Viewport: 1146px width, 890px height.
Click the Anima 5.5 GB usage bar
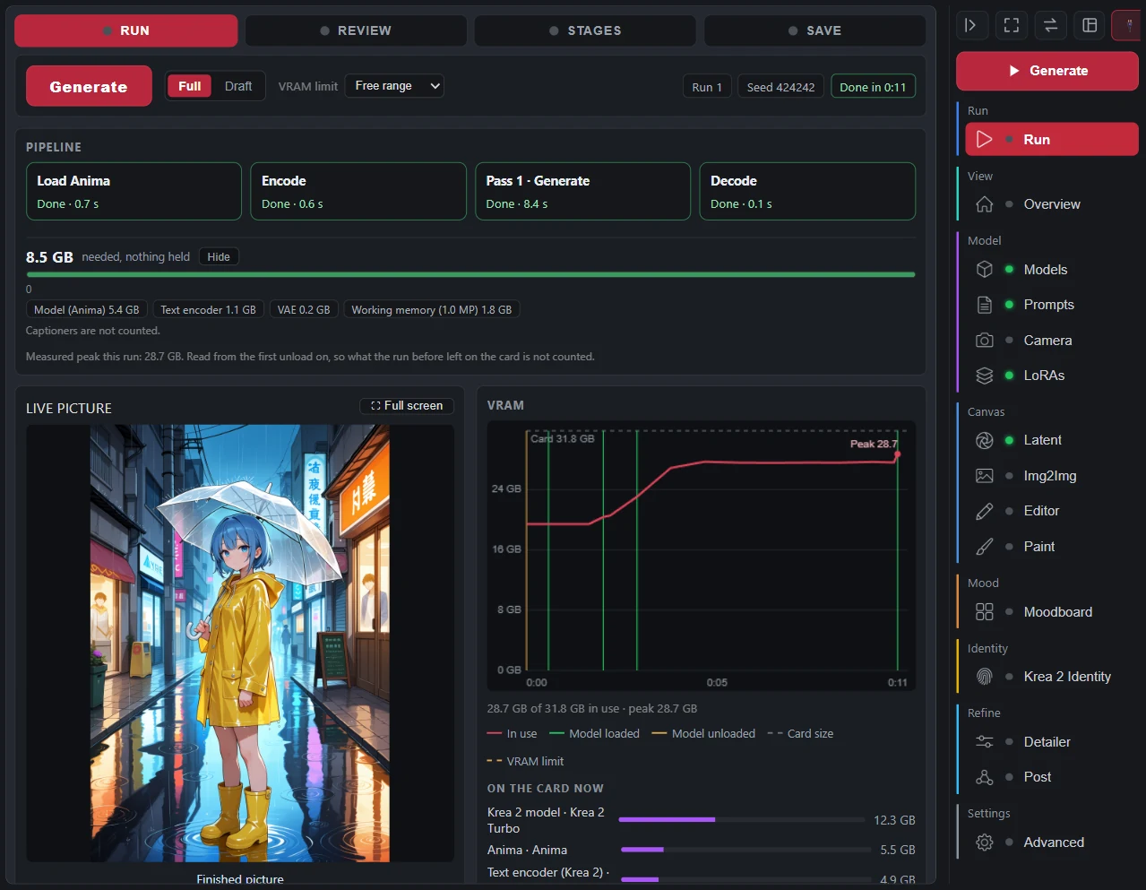745,850
